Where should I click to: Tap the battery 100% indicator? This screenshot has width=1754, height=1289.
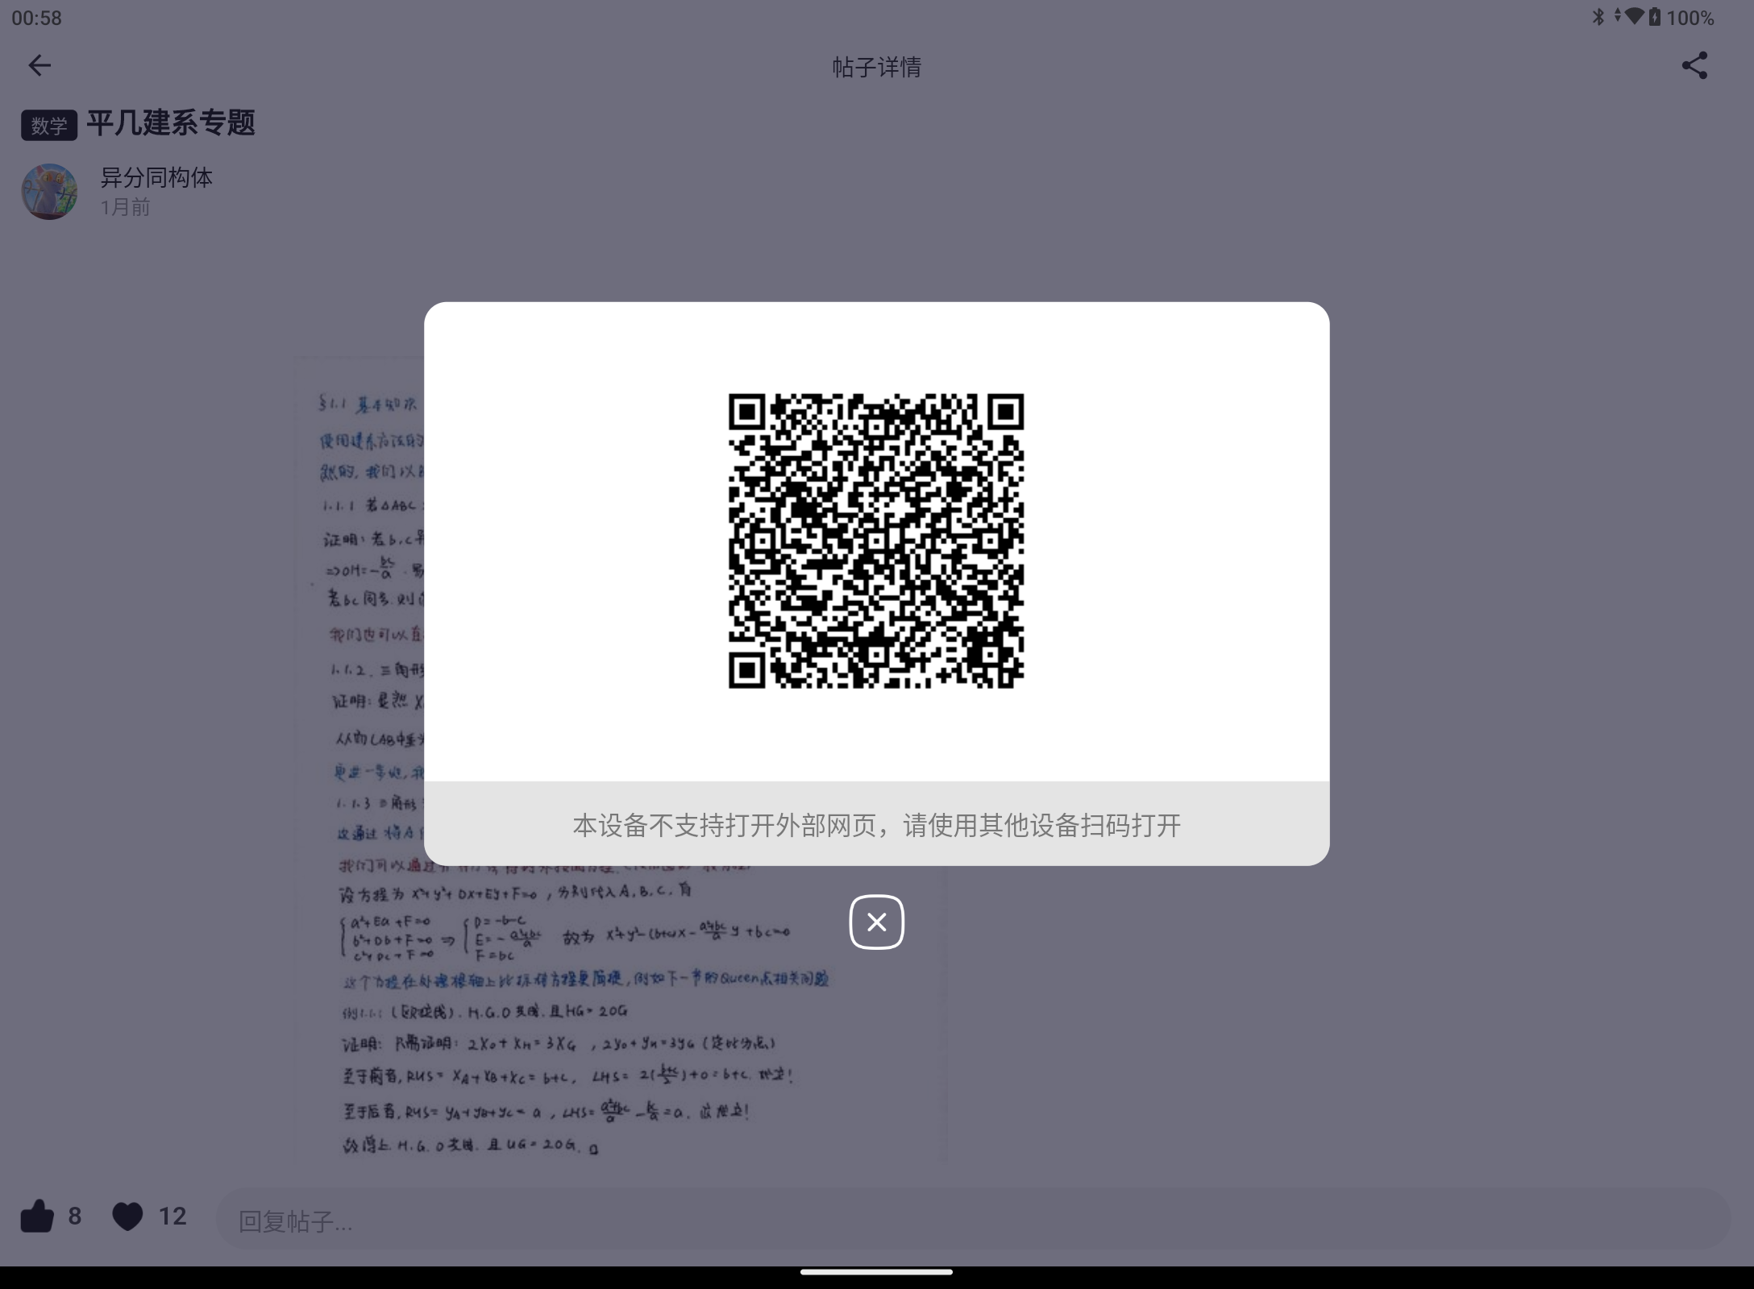1681,18
